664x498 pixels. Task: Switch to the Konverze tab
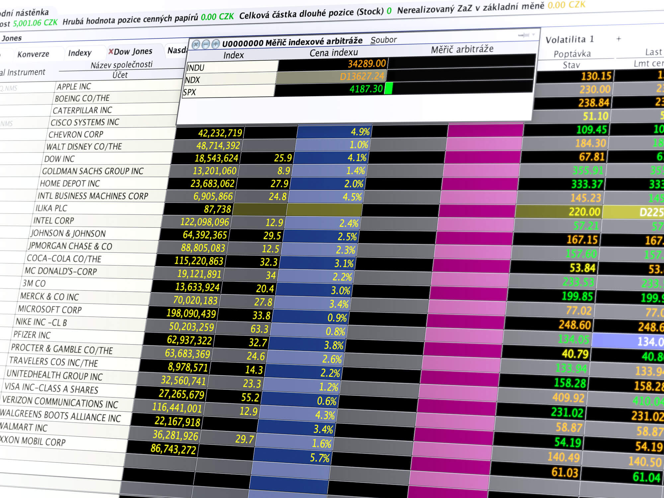pyautogui.click(x=33, y=54)
